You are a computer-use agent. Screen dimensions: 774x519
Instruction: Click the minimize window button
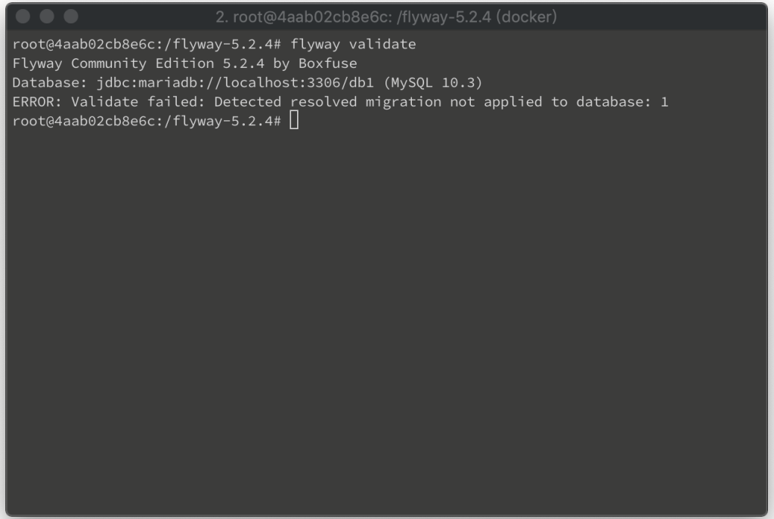[x=47, y=17]
